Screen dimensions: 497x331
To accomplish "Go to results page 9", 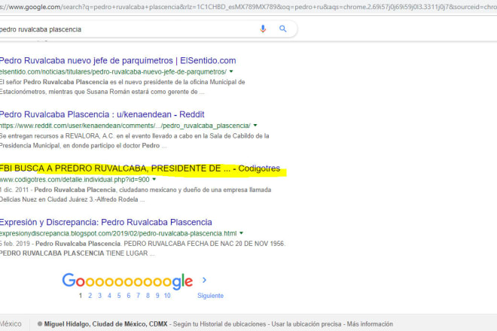I will point(157,296).
